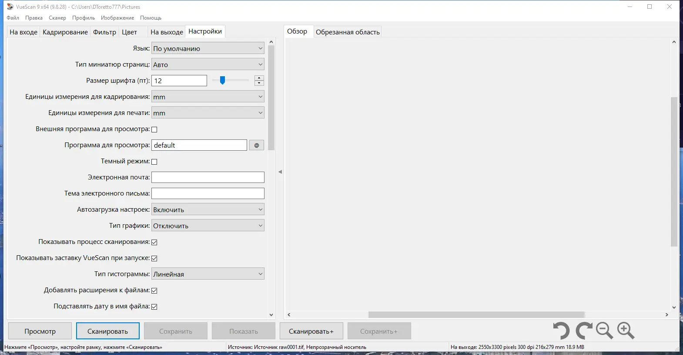Zoom in using the magnifier plus icon
This screenshot has height=355, width=683.
tap(626, 331)
